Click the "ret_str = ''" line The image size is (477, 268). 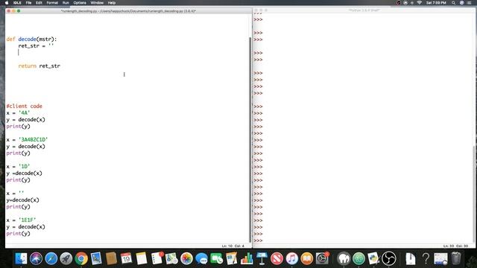click(36, 45)
